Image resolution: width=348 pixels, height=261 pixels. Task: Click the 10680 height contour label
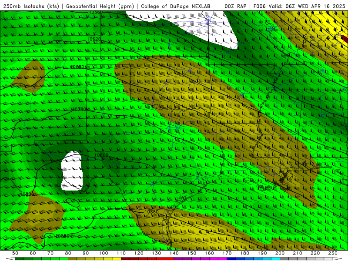click(77, 67)
